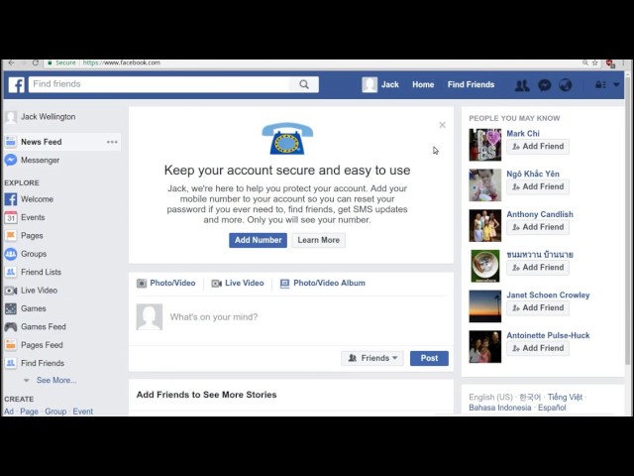Click Antoinette Pulse-Huck name link
This screenshot has height=476, width=634.
click(548, 335)
